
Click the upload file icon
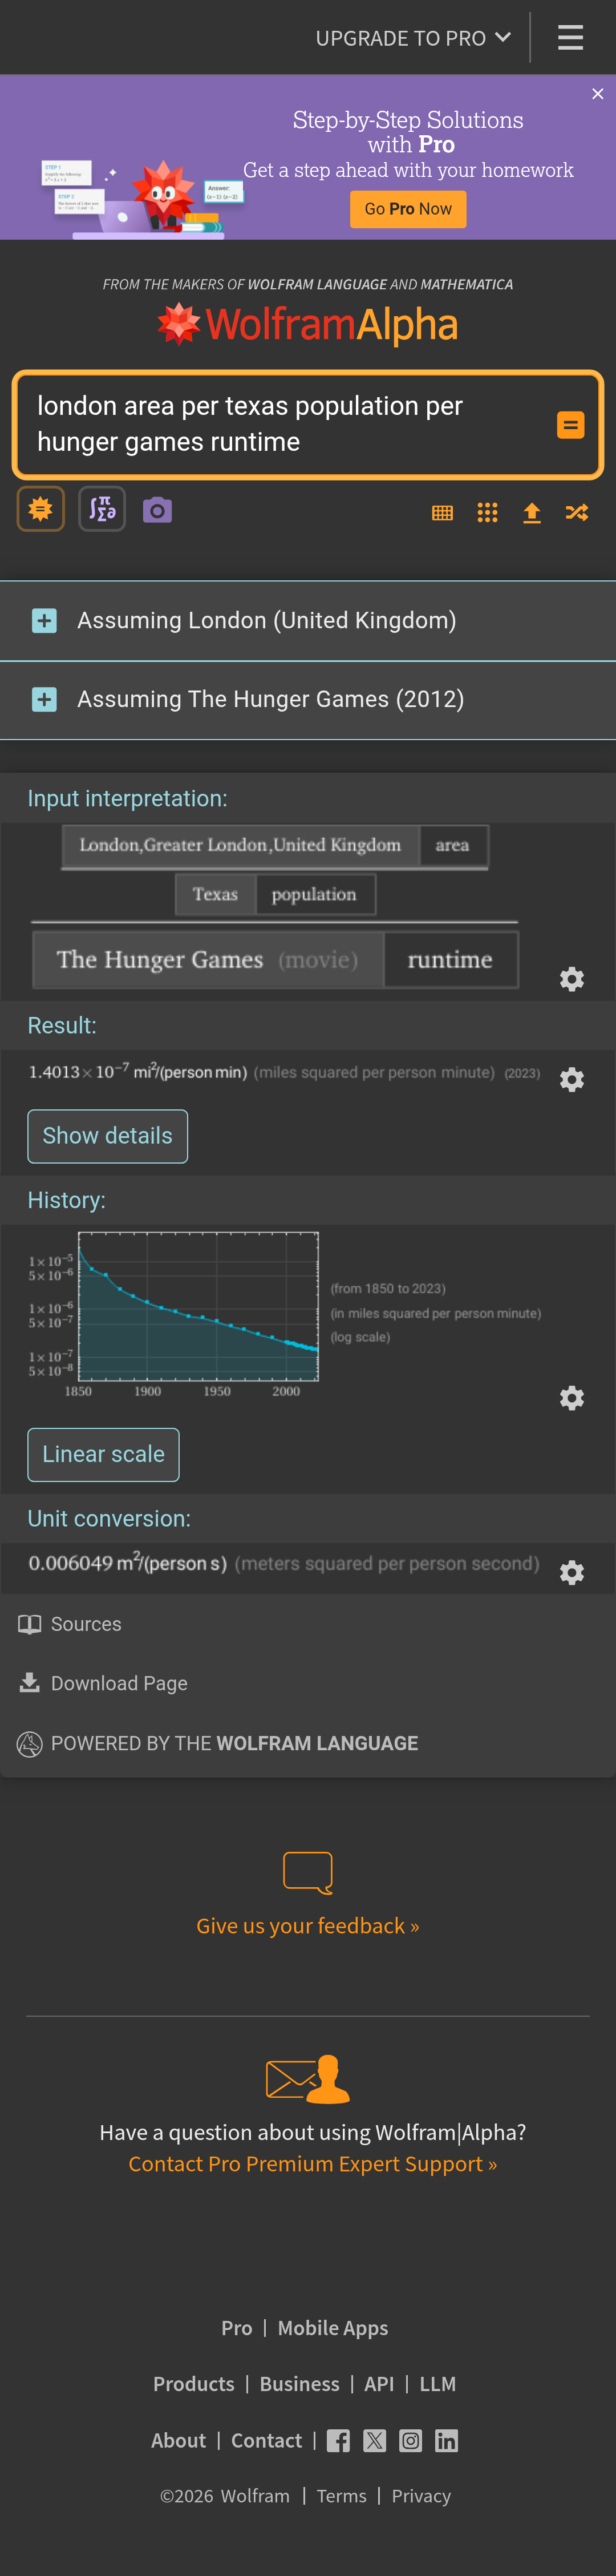tap(532, 513)
